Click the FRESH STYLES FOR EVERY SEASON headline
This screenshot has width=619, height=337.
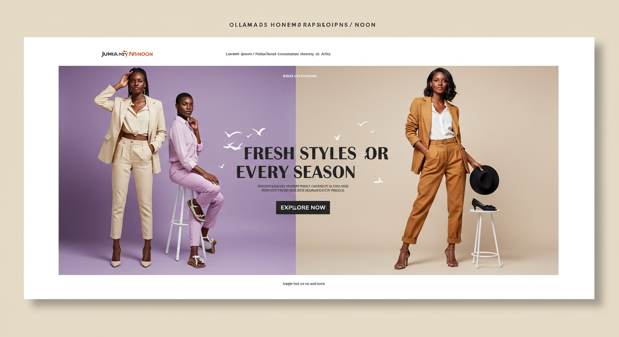[312, 163]
